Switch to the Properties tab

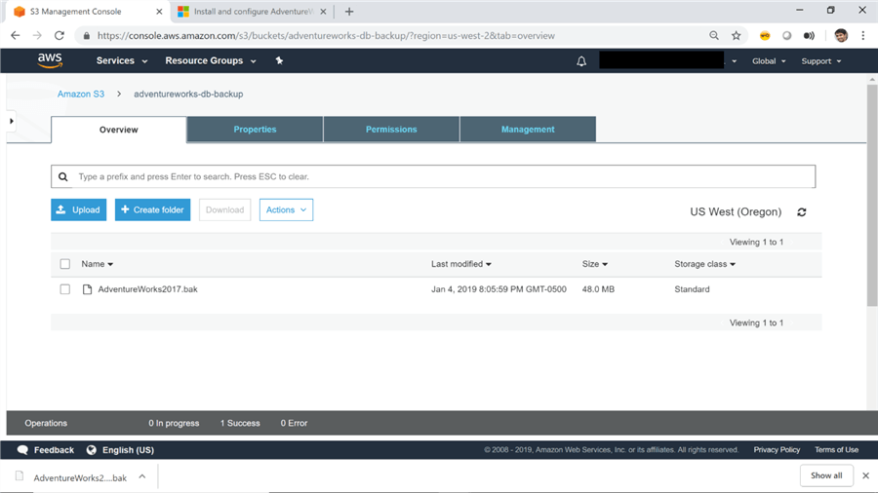tap(255, 130)
